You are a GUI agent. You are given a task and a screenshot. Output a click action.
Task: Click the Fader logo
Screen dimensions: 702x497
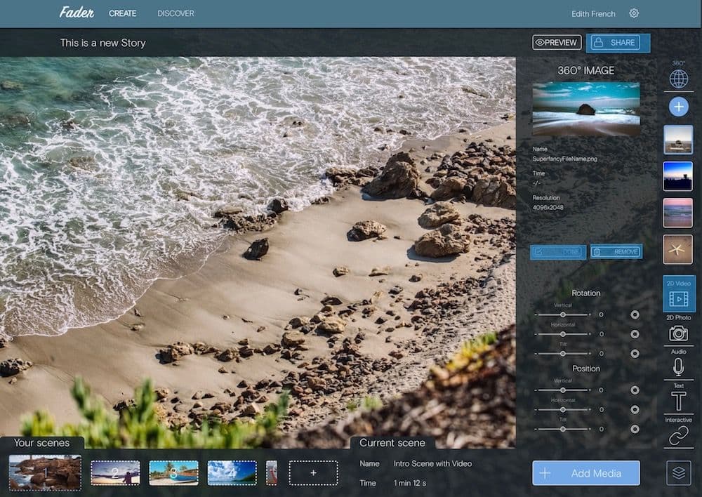77,13
